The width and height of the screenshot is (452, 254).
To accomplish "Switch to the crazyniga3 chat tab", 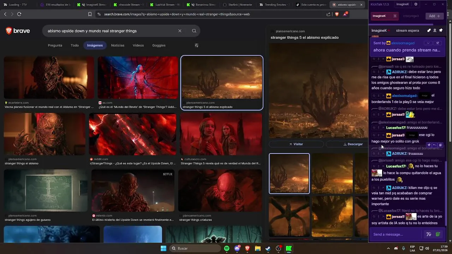I will pyautogui.click(x=411, y=16).
